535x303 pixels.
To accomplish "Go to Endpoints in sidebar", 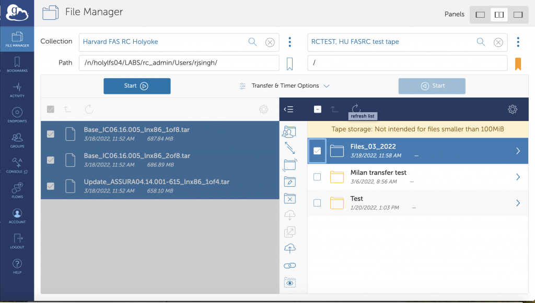I will click(x=17, y=115).
